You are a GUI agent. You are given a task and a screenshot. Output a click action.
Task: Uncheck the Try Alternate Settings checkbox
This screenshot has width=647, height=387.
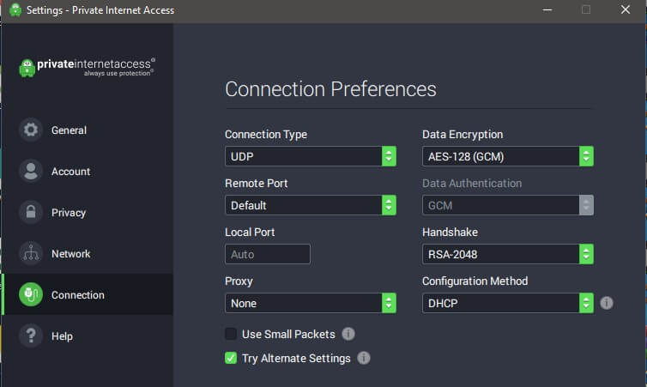(x=231, y=358)
